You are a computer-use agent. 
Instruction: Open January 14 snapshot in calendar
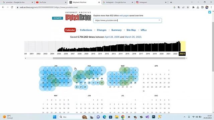coord(68,74)
